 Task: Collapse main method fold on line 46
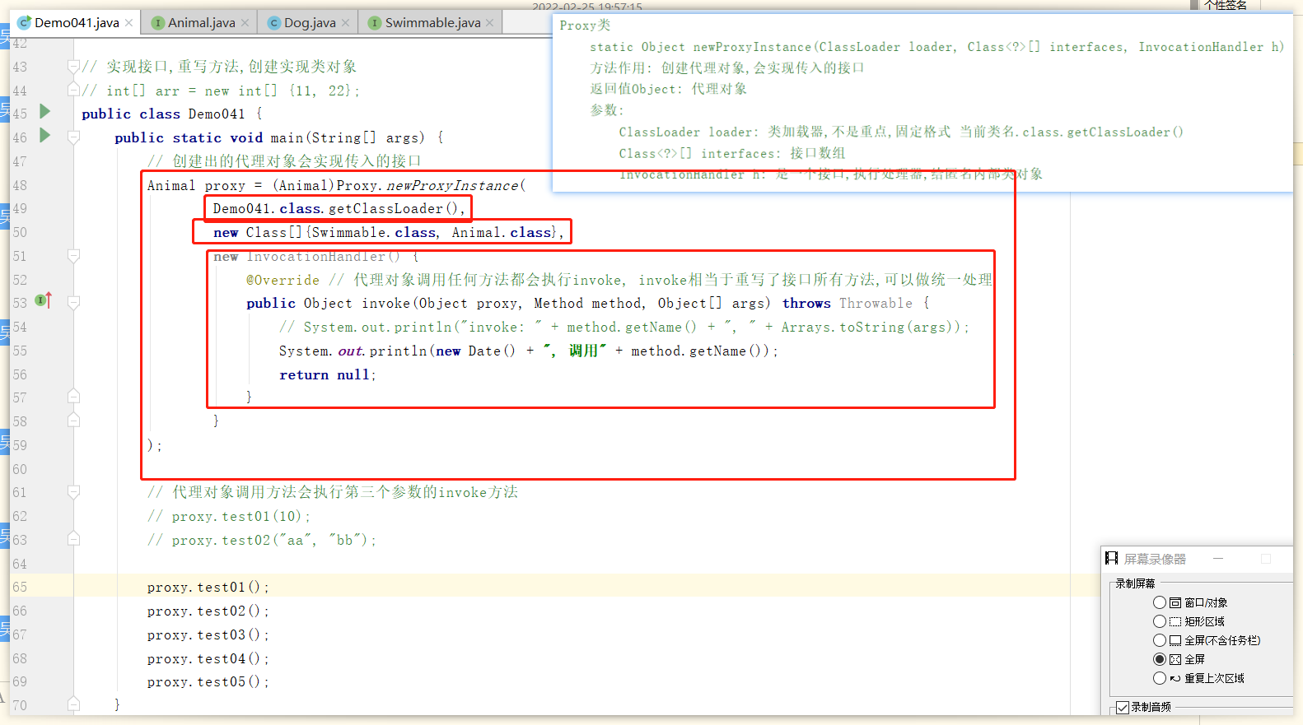73,137
